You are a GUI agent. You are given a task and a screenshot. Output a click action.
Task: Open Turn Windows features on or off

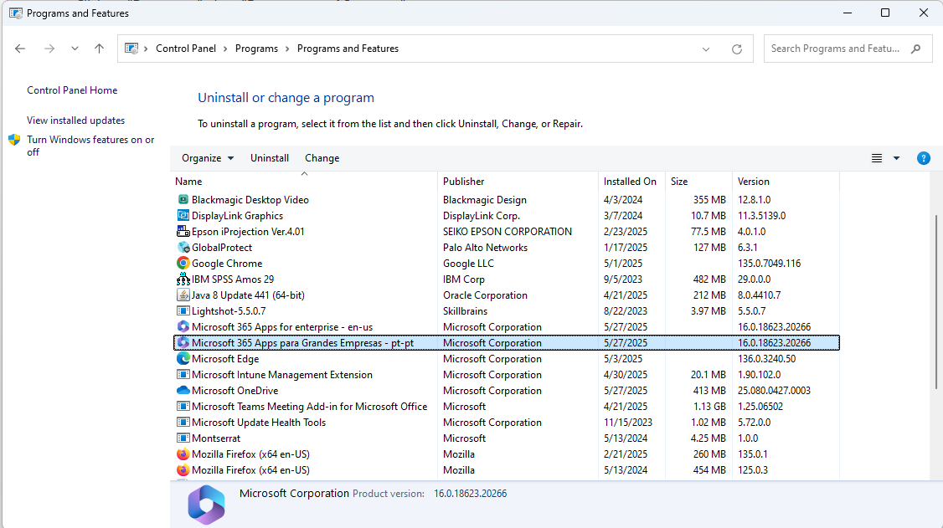tap(90, 146)
